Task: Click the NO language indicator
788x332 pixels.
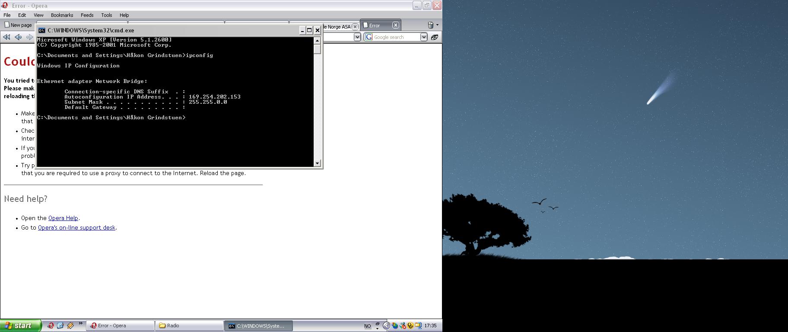Action: tap(367, 326)
